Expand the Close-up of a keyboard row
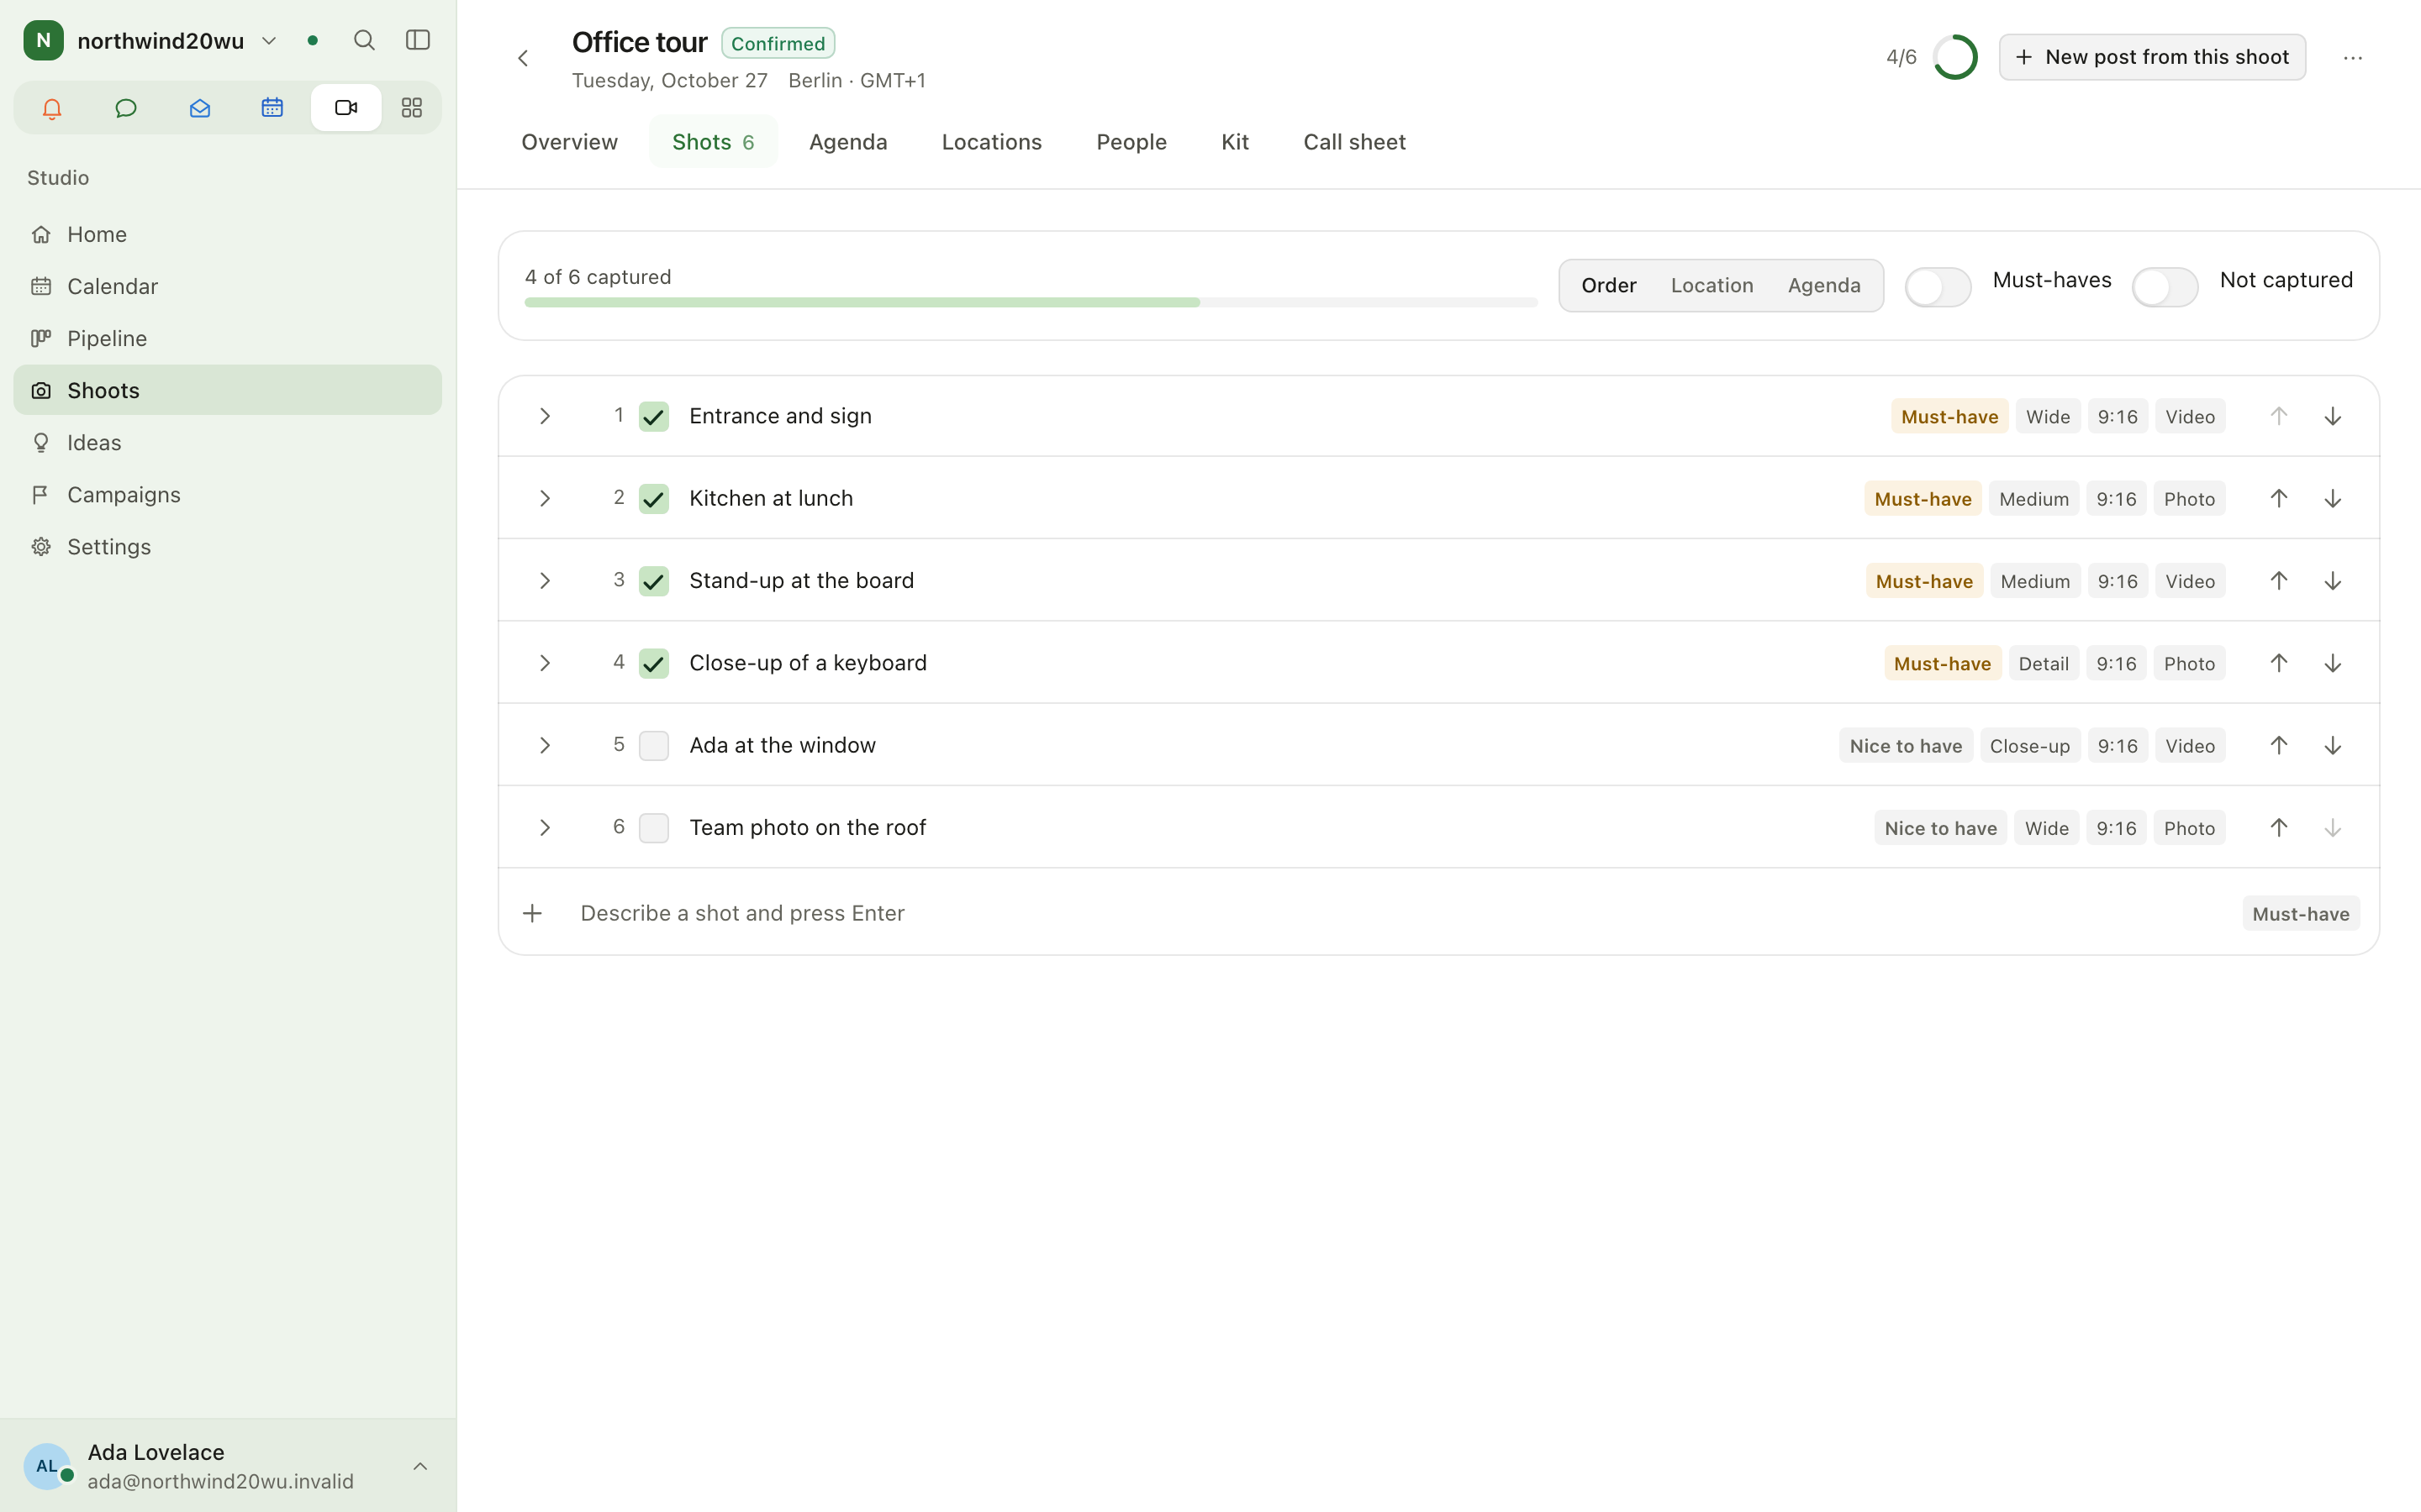Viewport: 2421px width, 1512px height. 546,663
